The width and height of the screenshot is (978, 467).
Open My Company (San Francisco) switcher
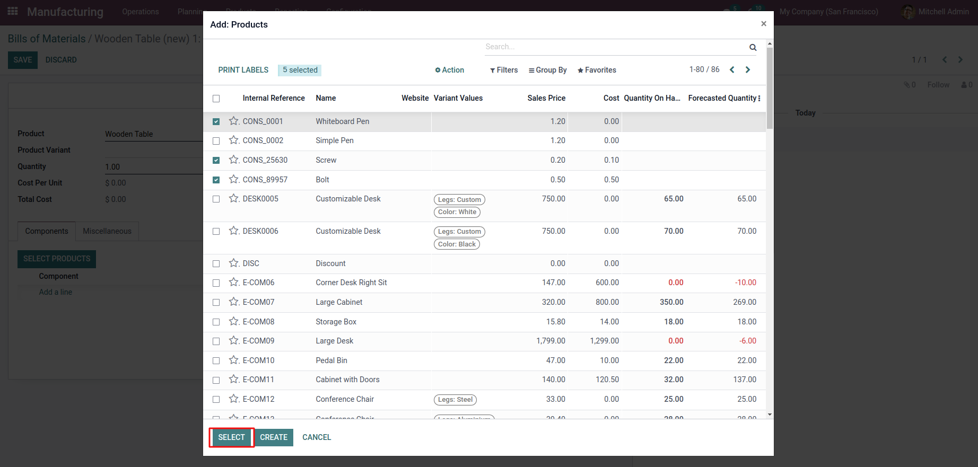(829, 12)
